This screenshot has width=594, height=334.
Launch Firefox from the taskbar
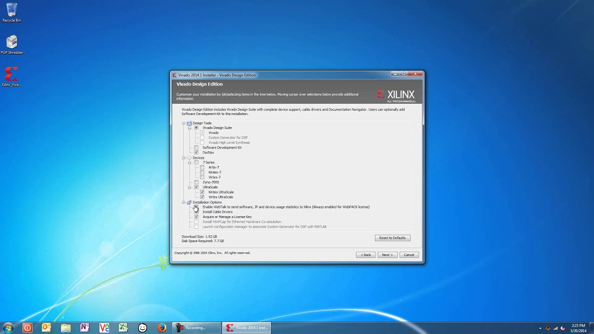(161, 328)
